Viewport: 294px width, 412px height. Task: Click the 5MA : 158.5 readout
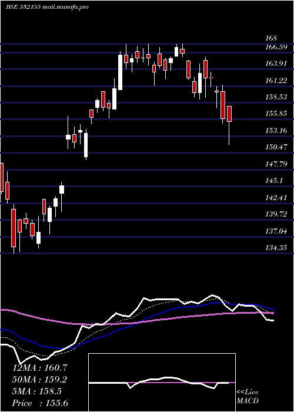[37, 391]
